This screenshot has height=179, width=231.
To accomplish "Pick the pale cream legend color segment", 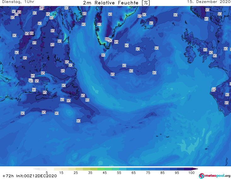I will (57, 169).
